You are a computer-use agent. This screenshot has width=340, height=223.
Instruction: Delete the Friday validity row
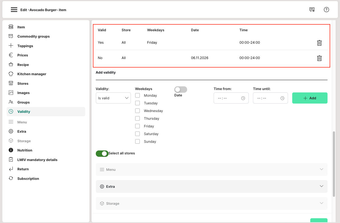319,43
